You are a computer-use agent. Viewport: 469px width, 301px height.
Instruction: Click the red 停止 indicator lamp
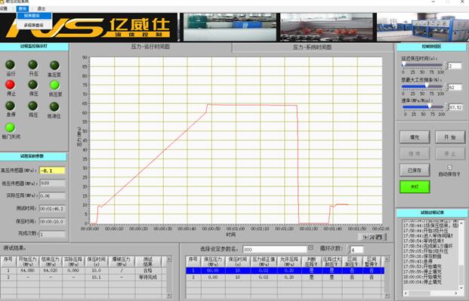[10, 84]
